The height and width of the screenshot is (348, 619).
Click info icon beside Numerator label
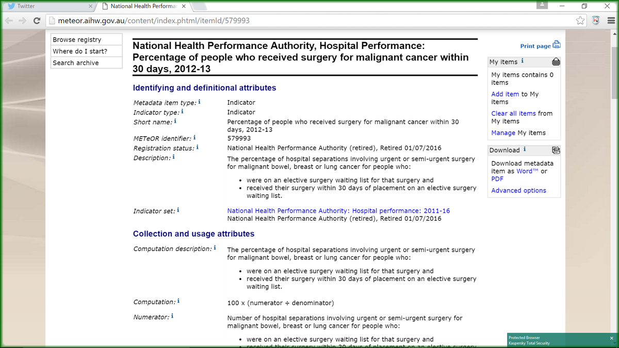[172, 316]
